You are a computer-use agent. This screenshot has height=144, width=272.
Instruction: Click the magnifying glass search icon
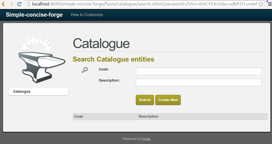click(85, 70)
